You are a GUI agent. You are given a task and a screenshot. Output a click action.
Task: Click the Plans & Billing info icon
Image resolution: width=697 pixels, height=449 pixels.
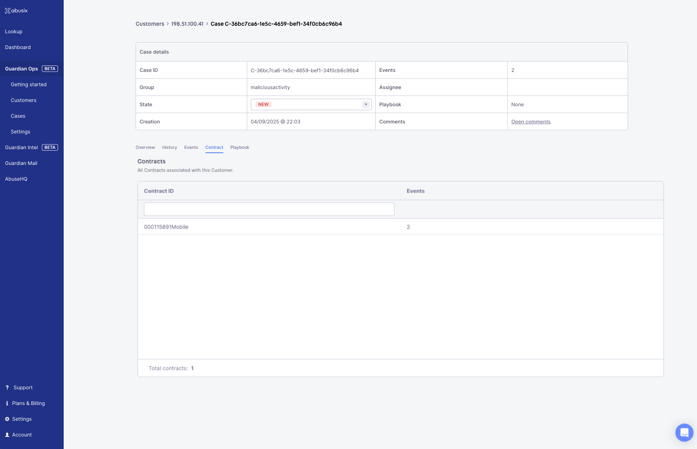[x=7, y=403]
